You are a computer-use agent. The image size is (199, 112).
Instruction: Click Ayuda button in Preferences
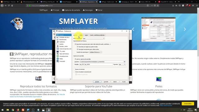124,82
